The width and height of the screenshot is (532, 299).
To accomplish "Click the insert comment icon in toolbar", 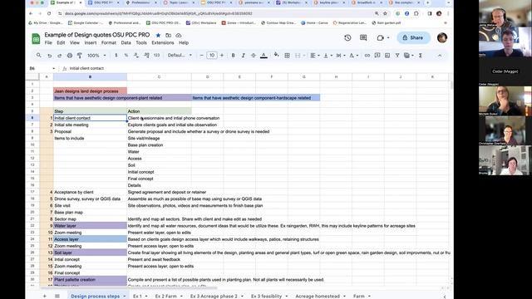I will tap(377, 56).
